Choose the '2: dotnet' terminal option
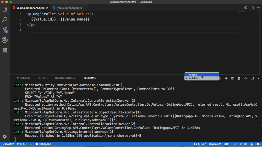The height and width of the screenshot is (147, 262). pyautogui.click(x=202, y=78)
